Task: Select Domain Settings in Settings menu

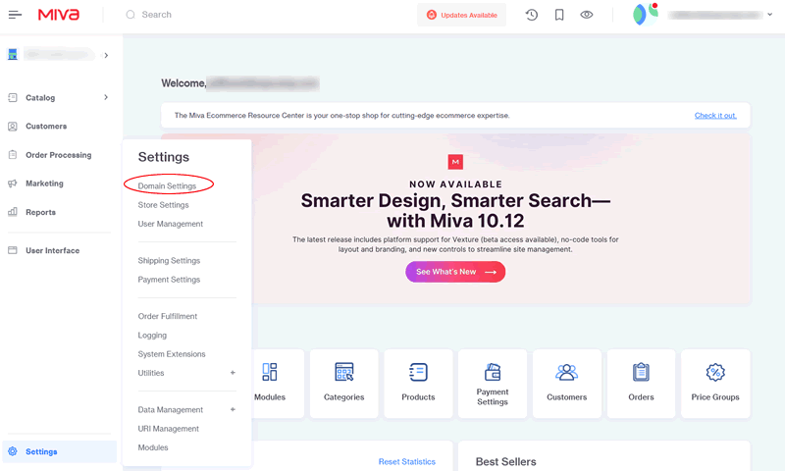Action: coord(167,186)
